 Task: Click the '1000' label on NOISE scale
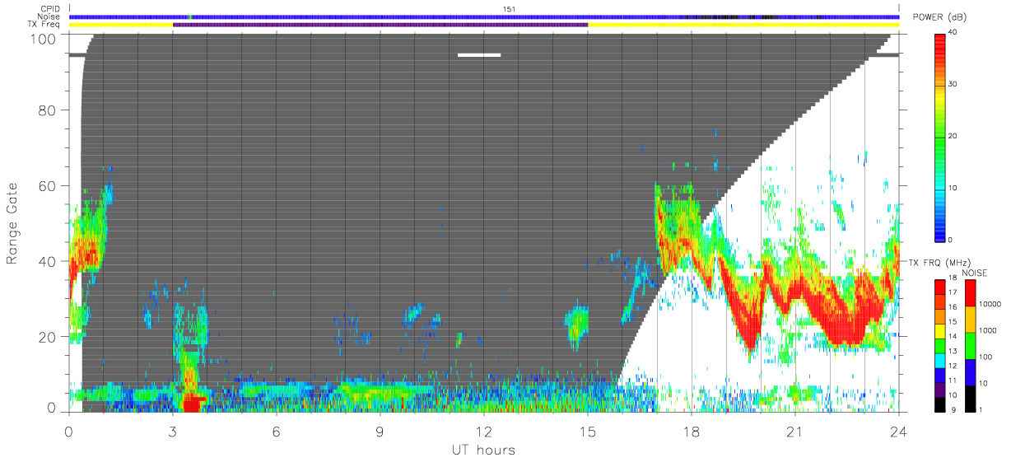pos(989,330)
